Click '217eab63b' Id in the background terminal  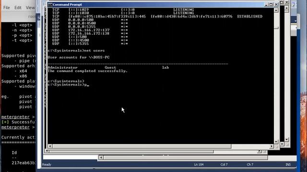tap(24, 163)
